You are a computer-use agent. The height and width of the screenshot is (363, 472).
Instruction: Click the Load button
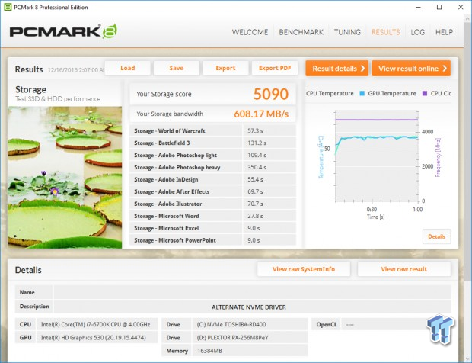coord(128,68)
